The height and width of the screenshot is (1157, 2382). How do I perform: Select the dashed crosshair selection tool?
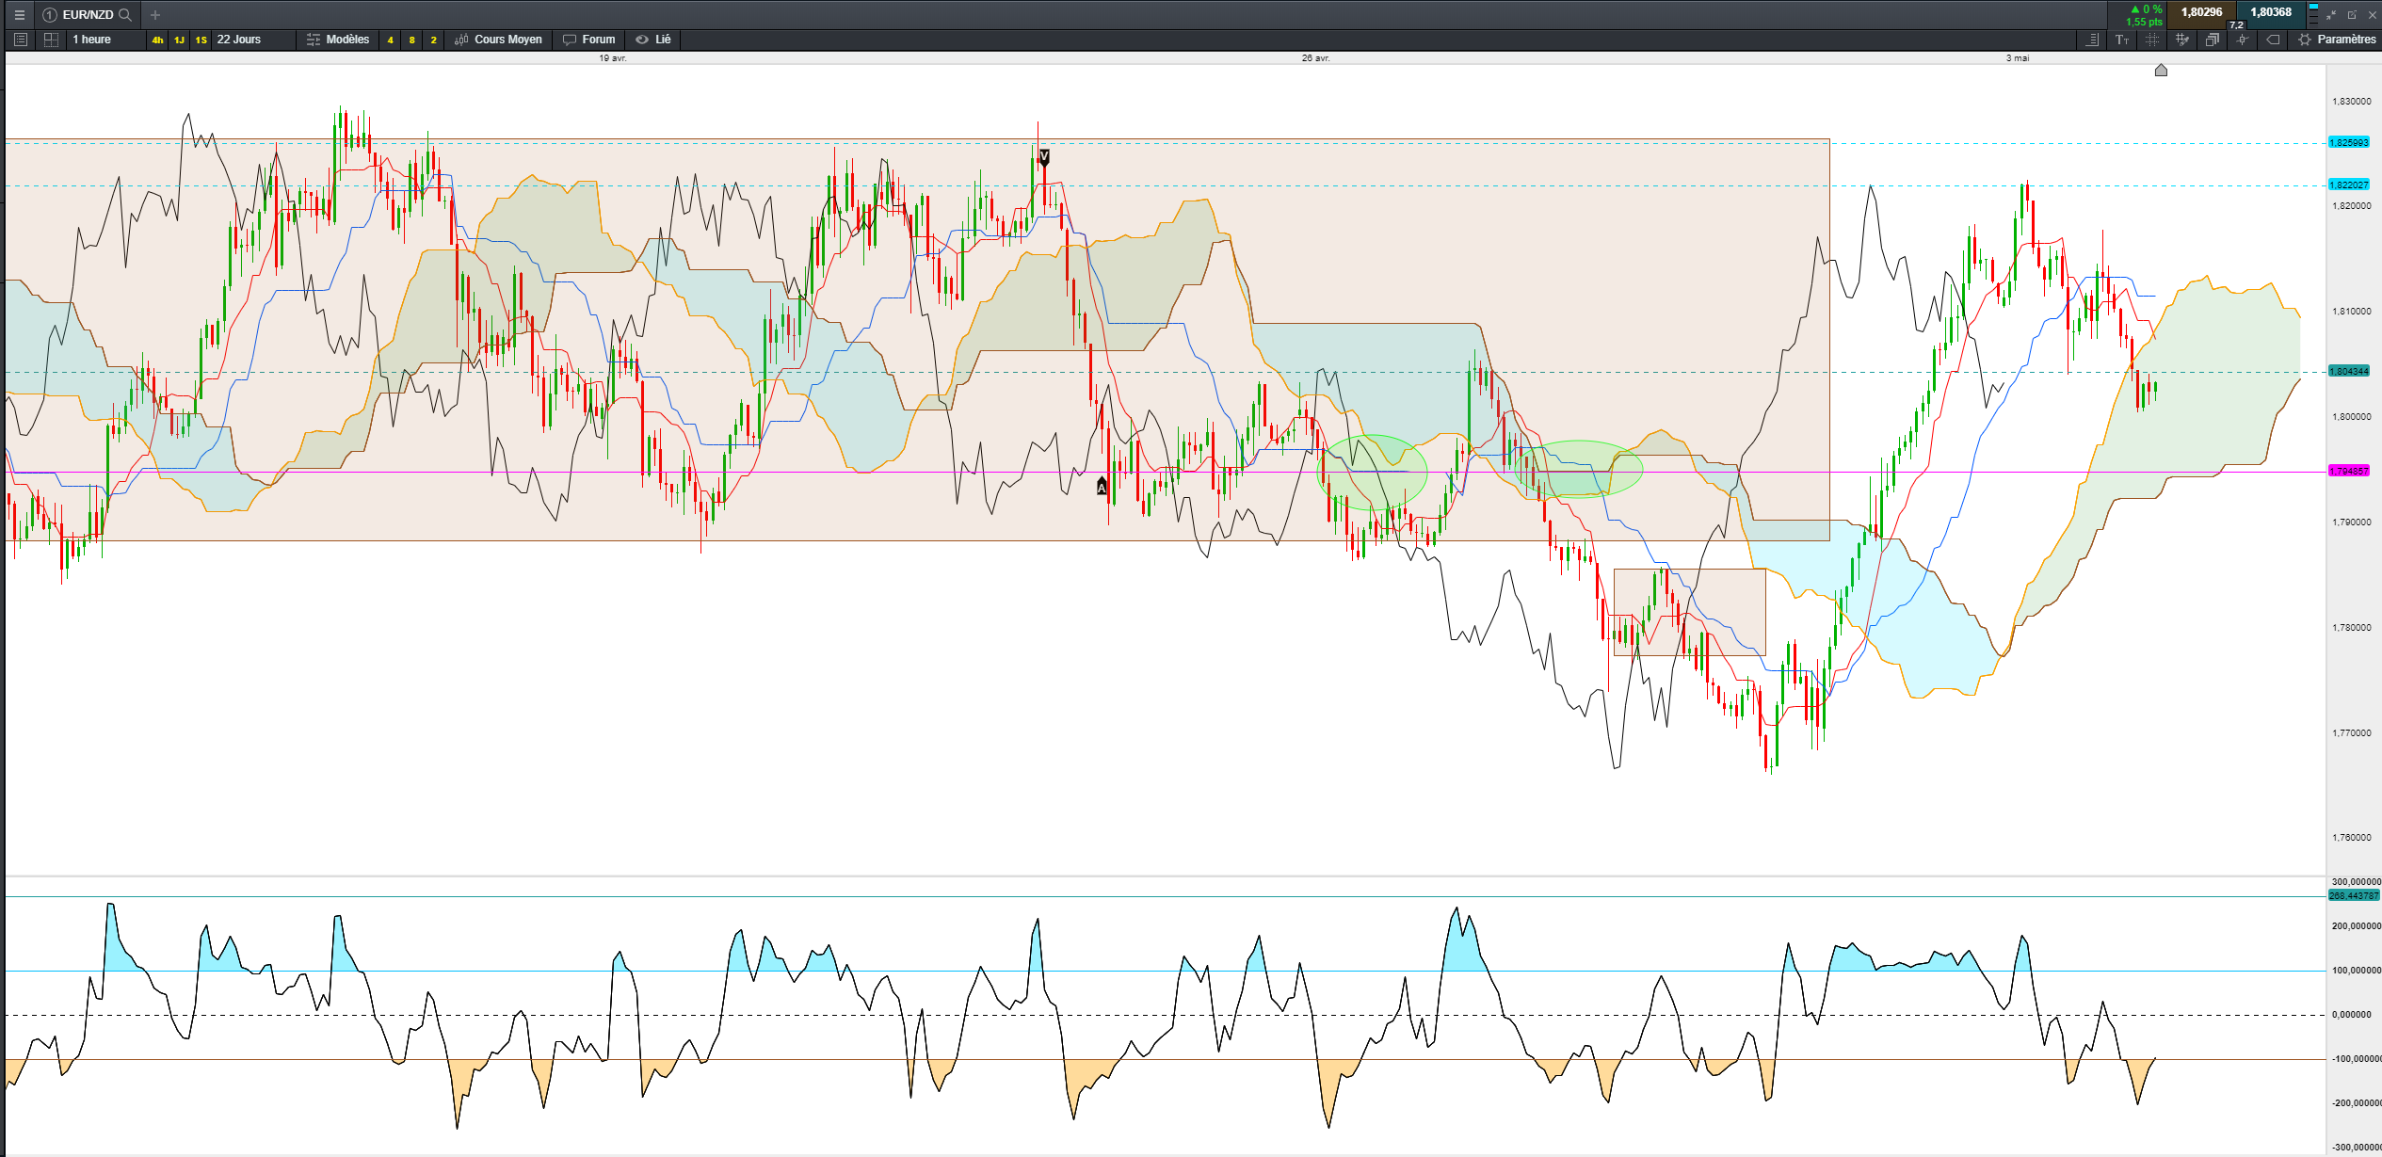point(2152,40)
